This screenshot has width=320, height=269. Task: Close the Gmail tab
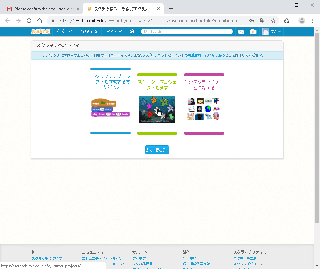click(78, 9)
